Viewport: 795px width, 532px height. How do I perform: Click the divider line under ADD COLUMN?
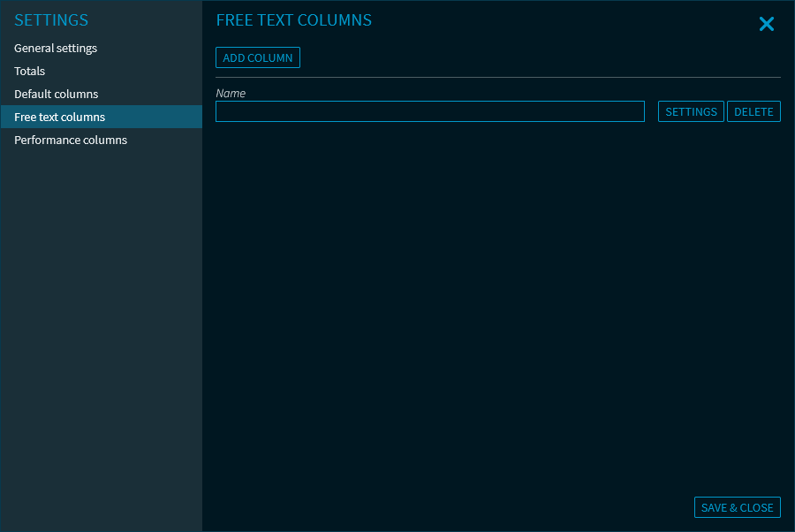pos(497,78)
